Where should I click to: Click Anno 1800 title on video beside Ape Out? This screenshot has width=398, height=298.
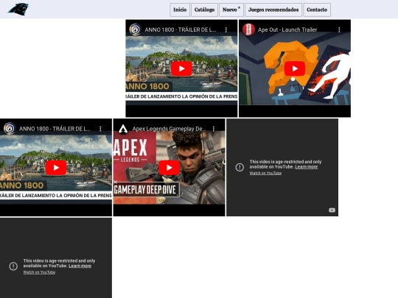(181, 29)
